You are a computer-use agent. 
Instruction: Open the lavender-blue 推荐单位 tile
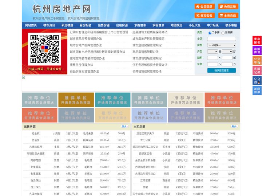point(149,115)
